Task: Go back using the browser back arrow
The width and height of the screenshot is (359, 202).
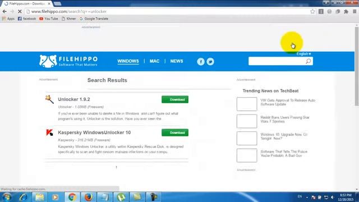Action: [x=4, y=11]
